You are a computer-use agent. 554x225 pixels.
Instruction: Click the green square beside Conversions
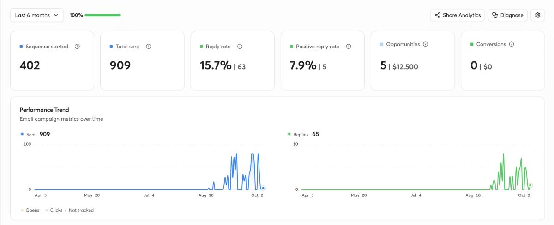pos(471,44)
